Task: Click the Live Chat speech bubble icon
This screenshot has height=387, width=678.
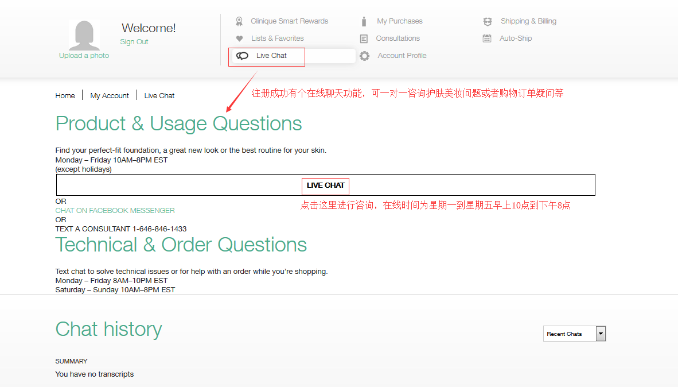Action: tap(243, 56)
